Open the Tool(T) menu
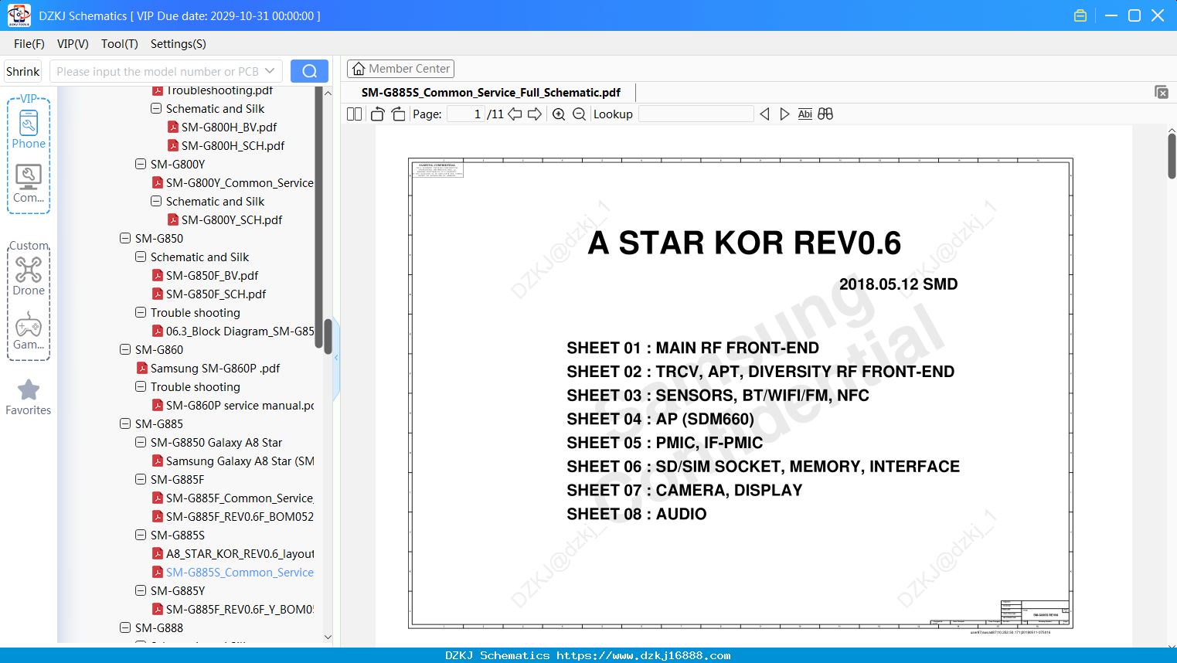This screenshot has width=1177, height=663. point(120,44)
